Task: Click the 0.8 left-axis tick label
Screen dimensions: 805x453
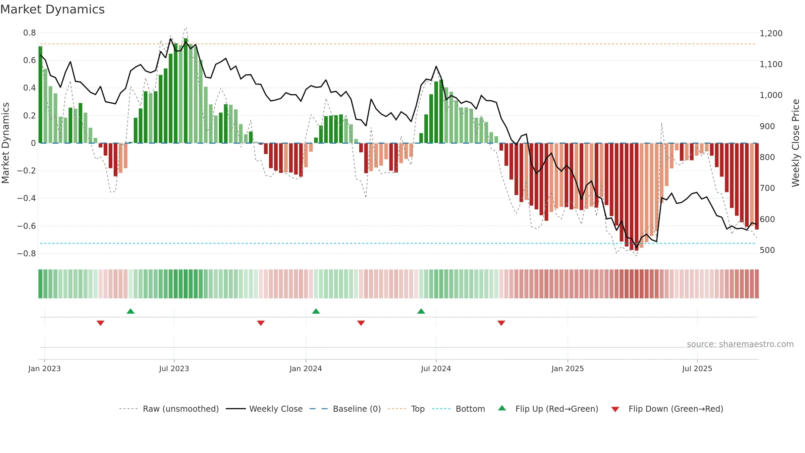Action: click(x=30, y=33)
